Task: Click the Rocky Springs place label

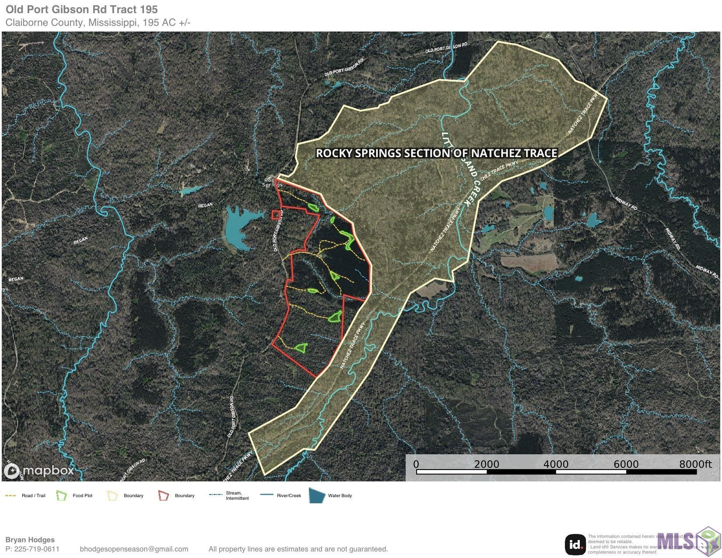Action: pyautogui.click(x=272, y=182)
